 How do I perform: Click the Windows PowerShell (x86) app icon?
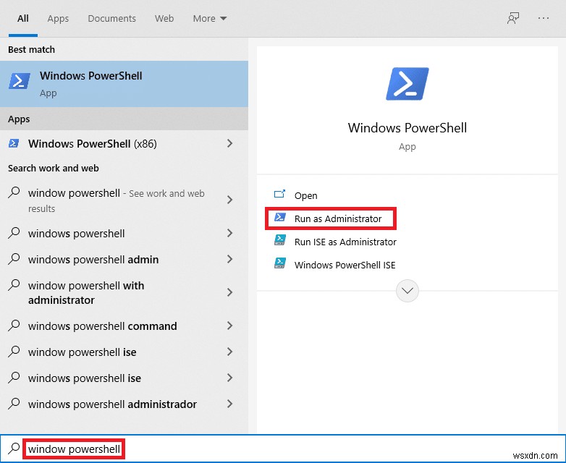14,144
